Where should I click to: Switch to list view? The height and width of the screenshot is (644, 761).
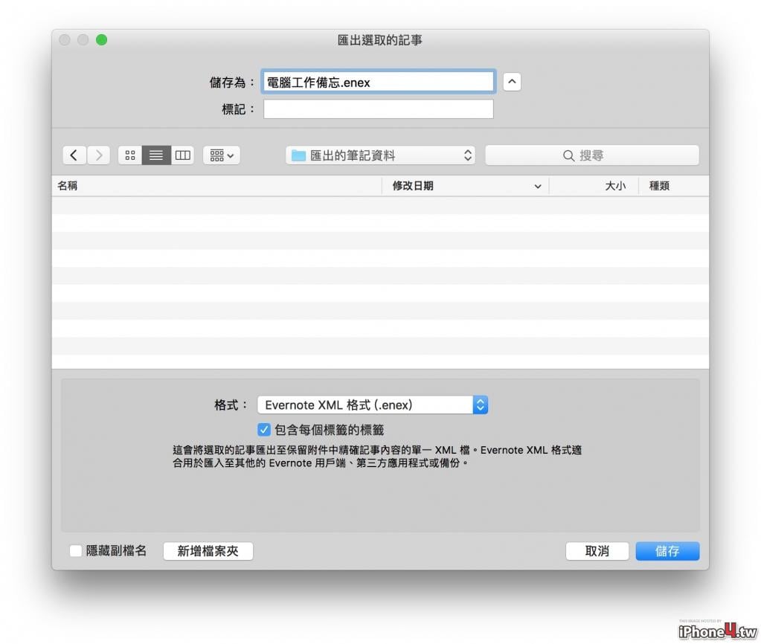coord(156,155)
